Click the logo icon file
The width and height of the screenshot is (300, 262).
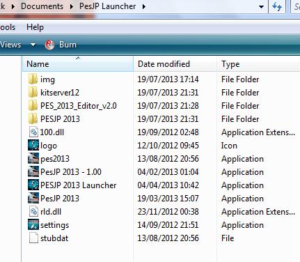[33, 146]
